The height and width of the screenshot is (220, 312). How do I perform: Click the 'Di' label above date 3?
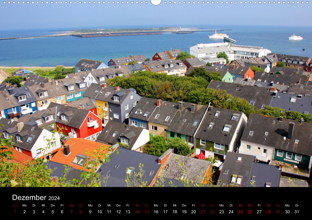coord(34,205)
